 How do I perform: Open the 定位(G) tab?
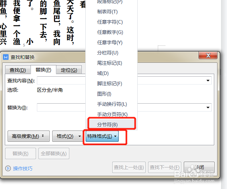69,70
